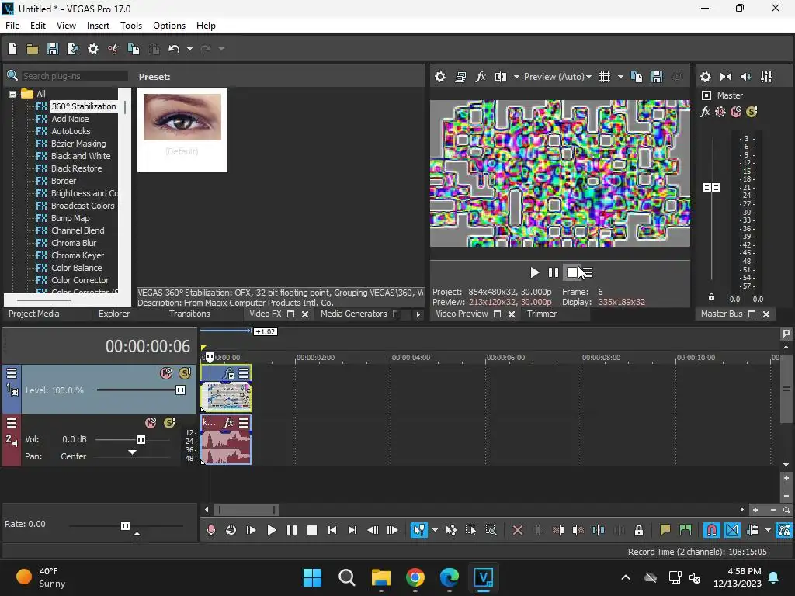Open a project via folder icon
Image resolution: width=795 pixels, height=596 pixels.
pyautogui.click(x=33, y=49)
